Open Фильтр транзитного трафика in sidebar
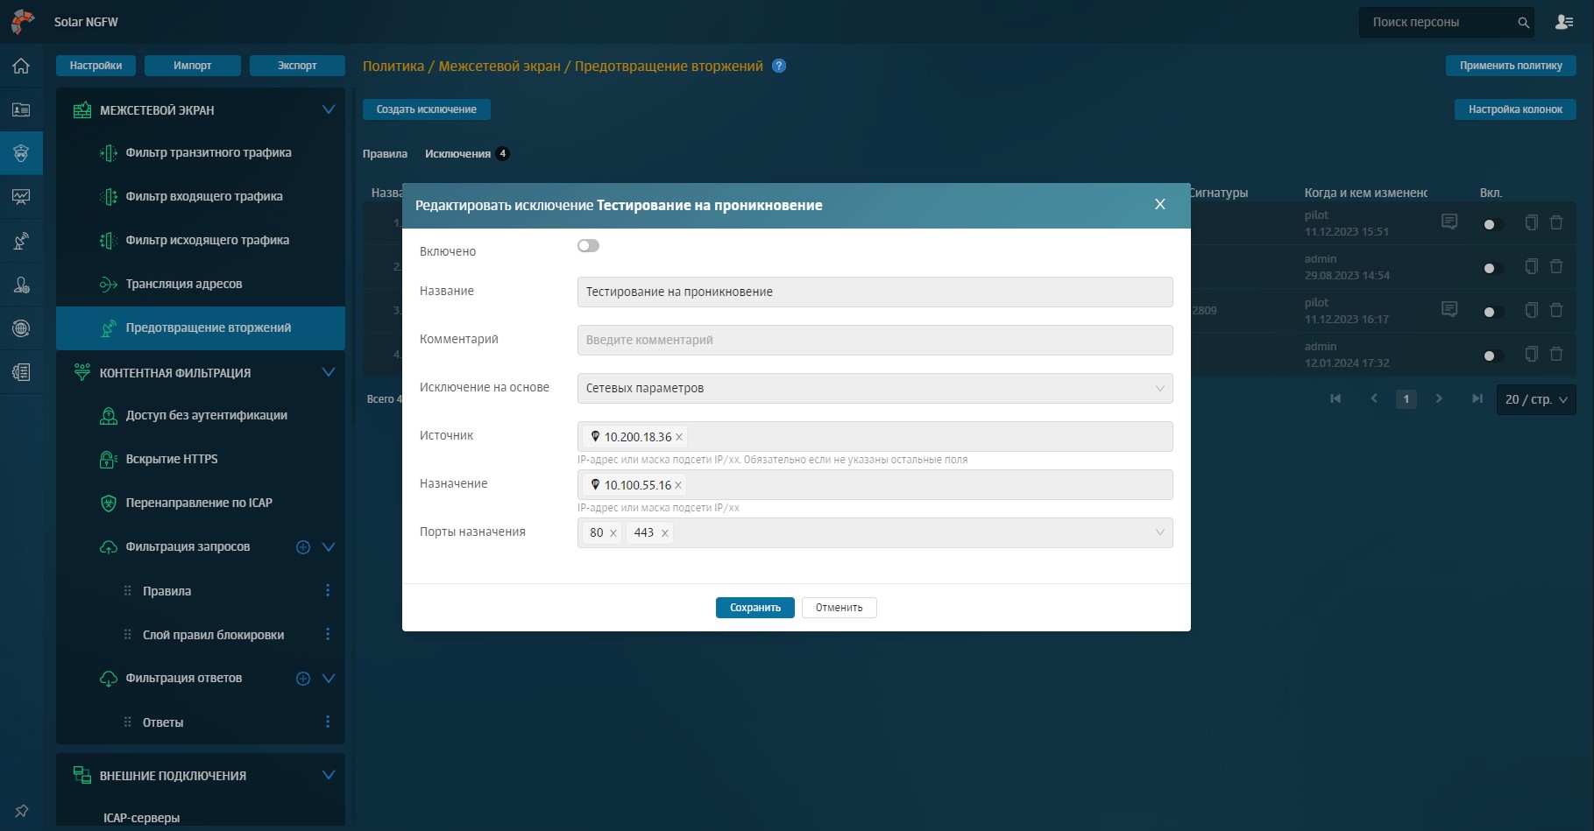This screenshot has height=831, width=1594. tap(209, 152)
